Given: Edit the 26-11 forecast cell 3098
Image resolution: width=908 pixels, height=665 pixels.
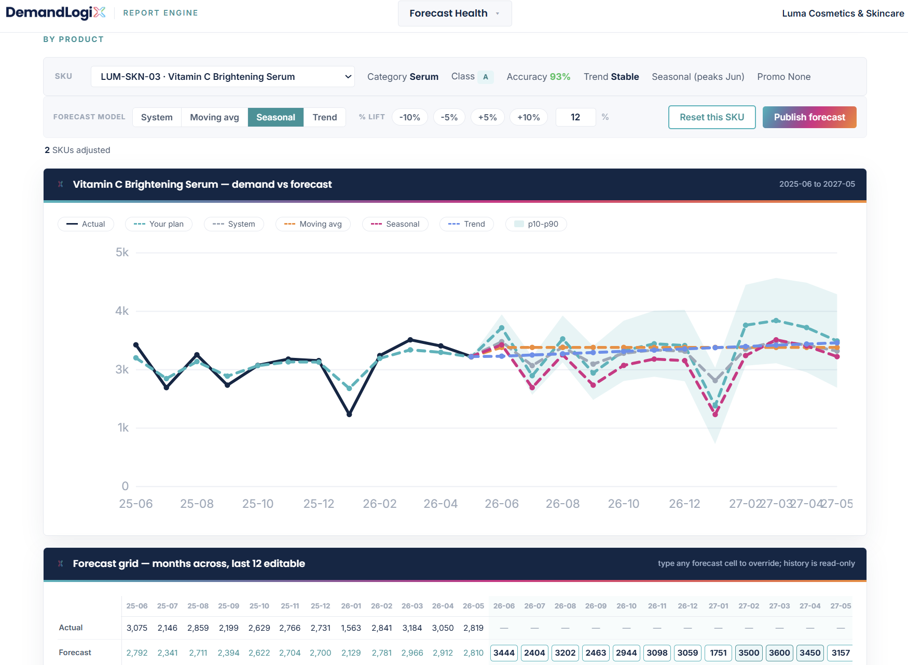Looking at the screenshot, I should click(657, 653).
